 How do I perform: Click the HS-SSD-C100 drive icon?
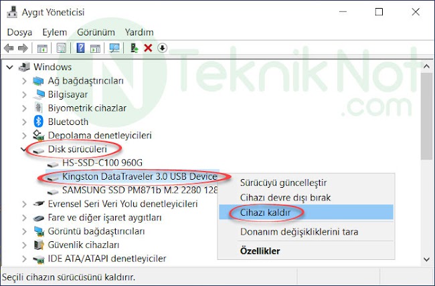(x=53, y=164)
